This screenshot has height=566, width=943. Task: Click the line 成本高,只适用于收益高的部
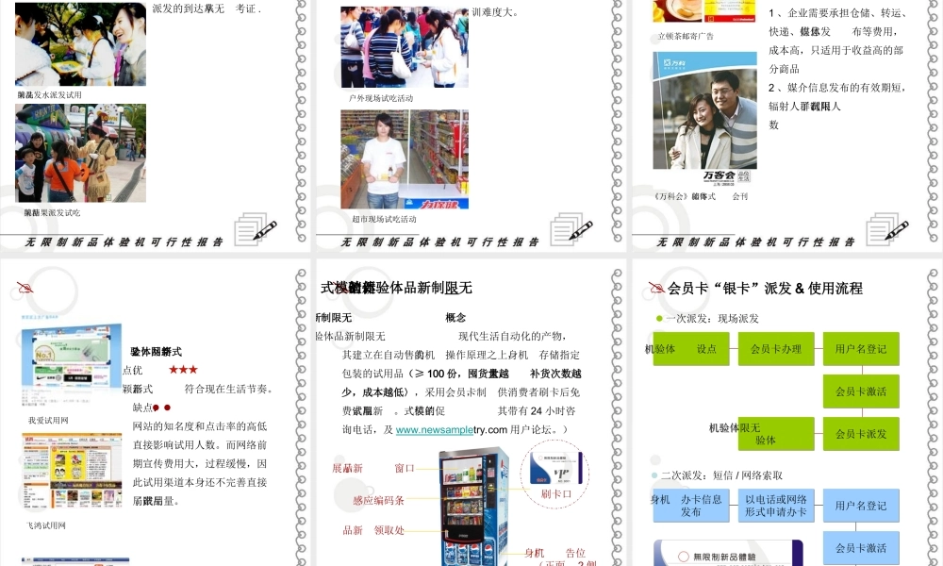pos(835,50)
